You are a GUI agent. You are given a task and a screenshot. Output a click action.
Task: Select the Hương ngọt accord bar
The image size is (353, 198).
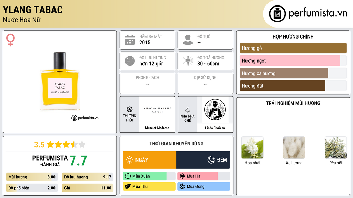[293, 60]
